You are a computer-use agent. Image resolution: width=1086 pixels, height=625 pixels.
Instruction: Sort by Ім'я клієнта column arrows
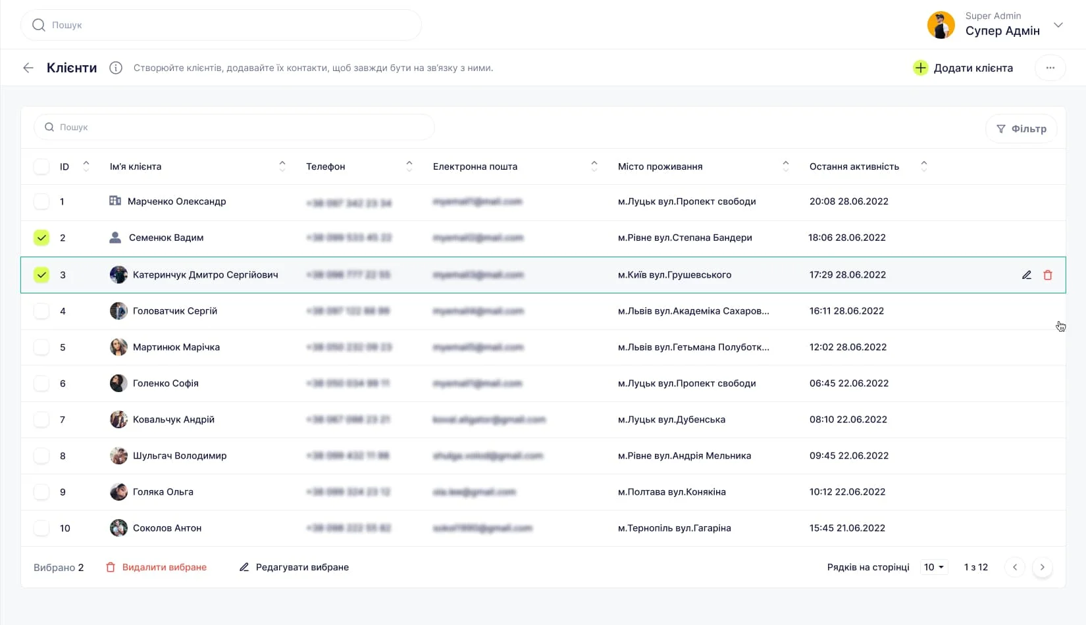[282, 166]
